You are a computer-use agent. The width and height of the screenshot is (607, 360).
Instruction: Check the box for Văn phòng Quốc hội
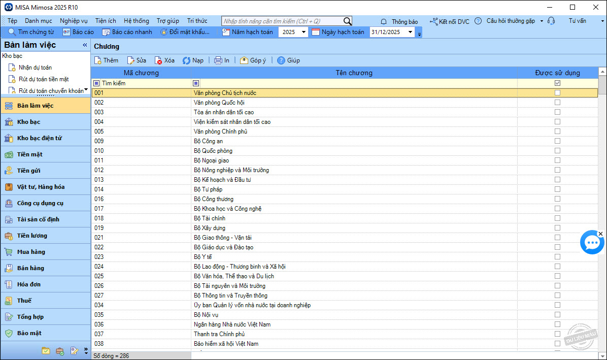[x=557, y=103]
